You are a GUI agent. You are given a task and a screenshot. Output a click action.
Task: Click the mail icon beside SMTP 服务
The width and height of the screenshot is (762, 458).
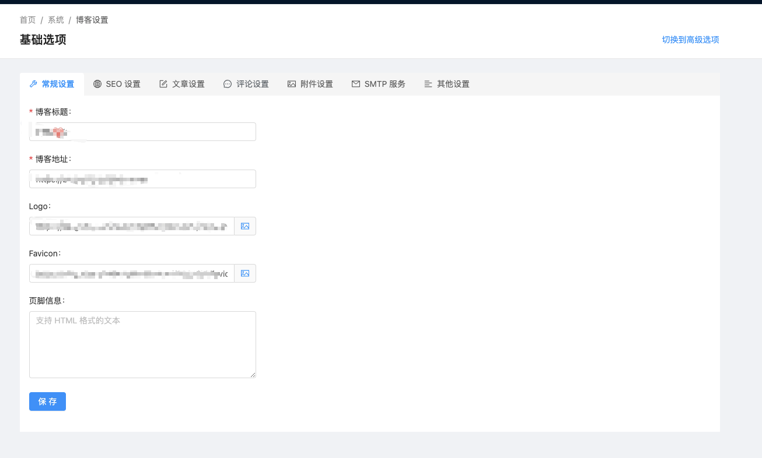(x=356, y=84)
